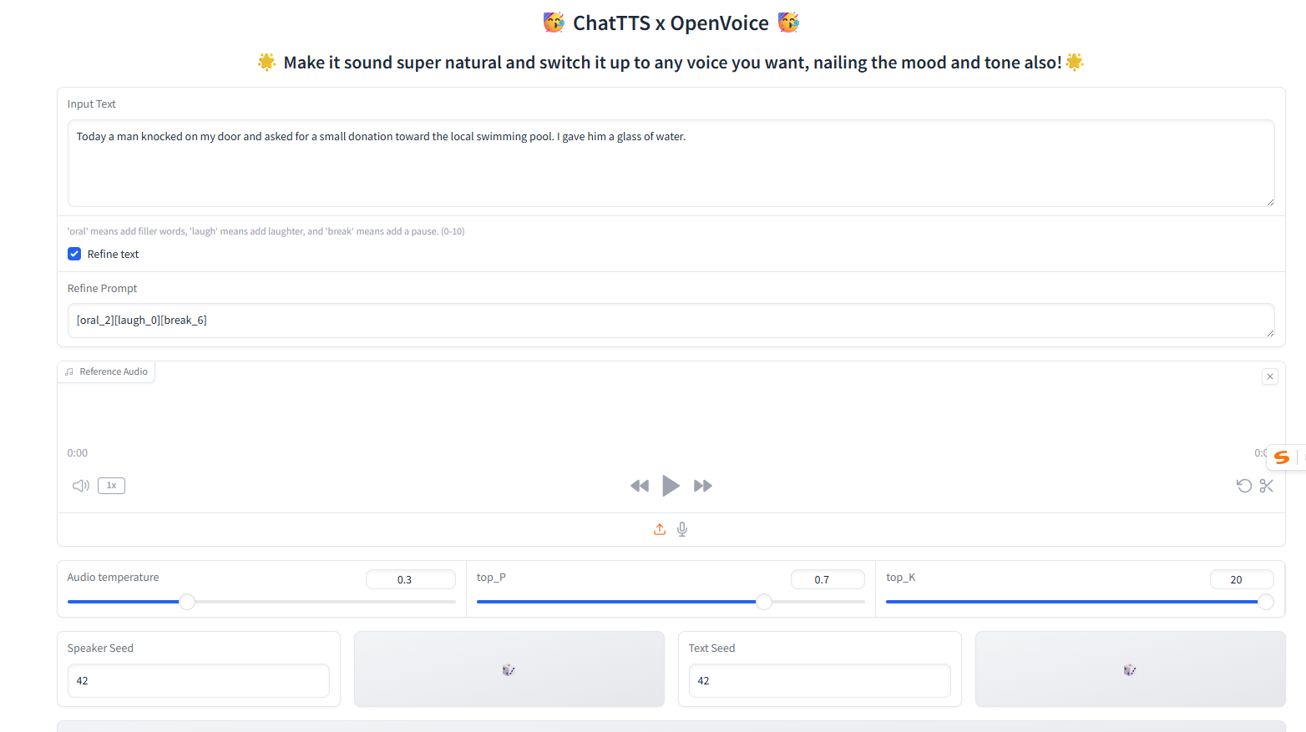Click the Text Seed input field
The image size is (1306, 732).
pos(820,681)
